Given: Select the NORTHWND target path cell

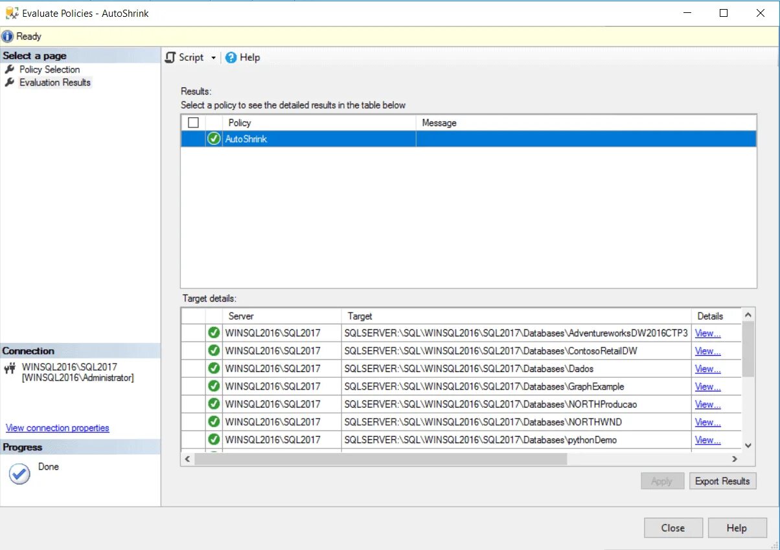Looking at the screenshot, I should pyautogui.click(x=516, y=422).
